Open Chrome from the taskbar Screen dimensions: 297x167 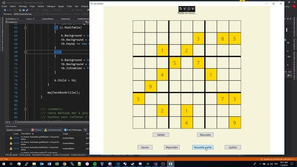point(65,164)
